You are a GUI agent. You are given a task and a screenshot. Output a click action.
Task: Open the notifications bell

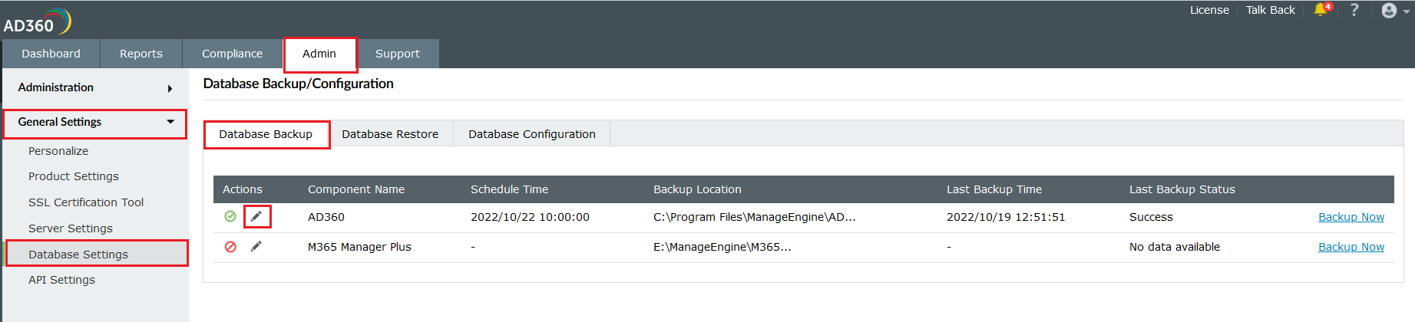coord(1321,10)
